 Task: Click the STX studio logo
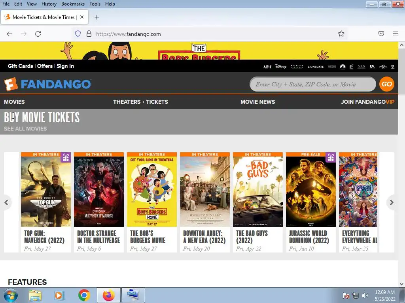pos(361,67)
